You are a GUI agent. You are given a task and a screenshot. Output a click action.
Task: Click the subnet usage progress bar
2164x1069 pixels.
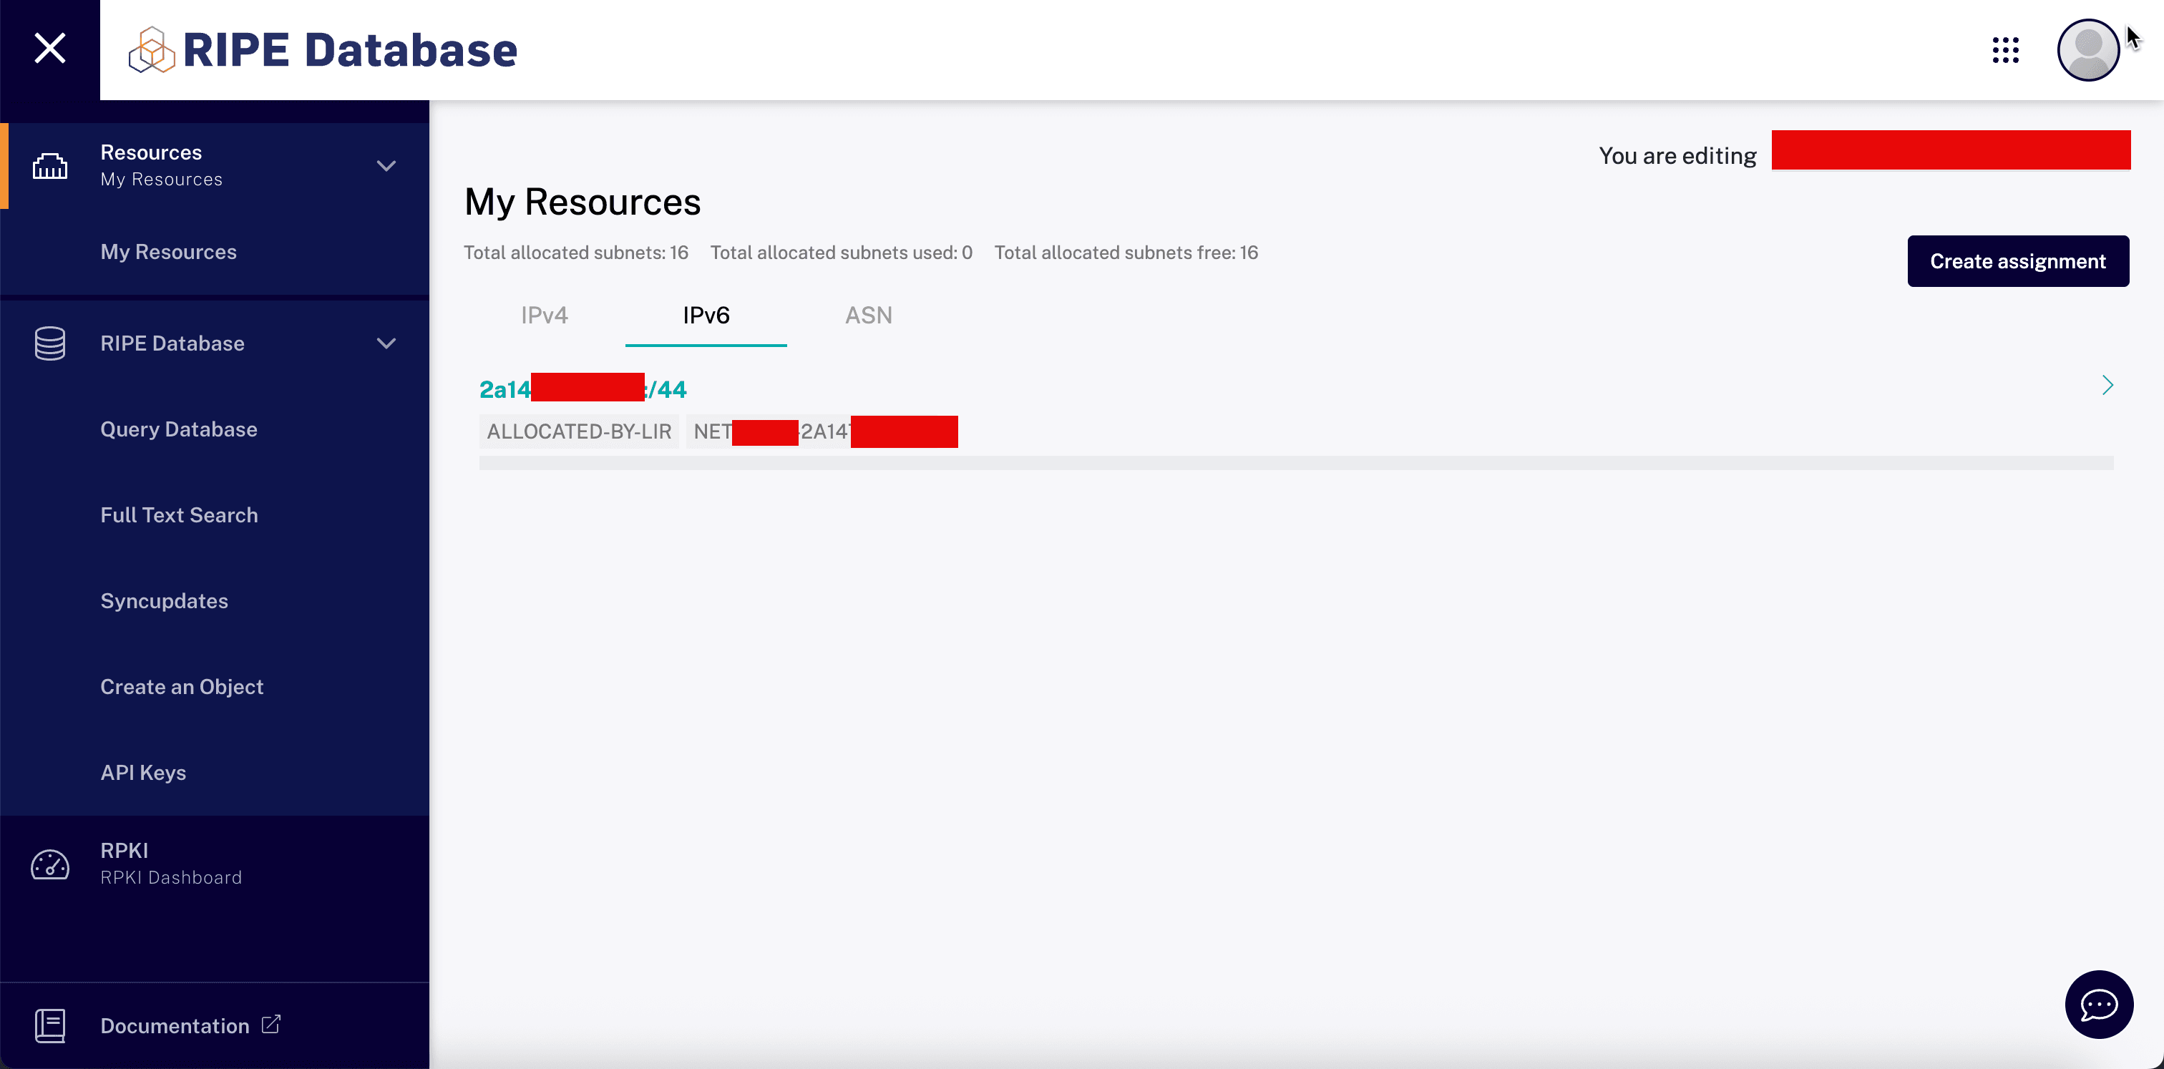[x=1295, y=463]
